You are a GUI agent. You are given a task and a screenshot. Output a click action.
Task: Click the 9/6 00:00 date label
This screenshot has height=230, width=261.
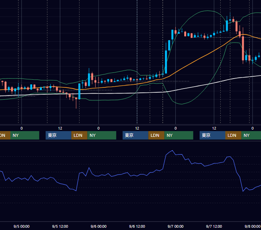99,226
